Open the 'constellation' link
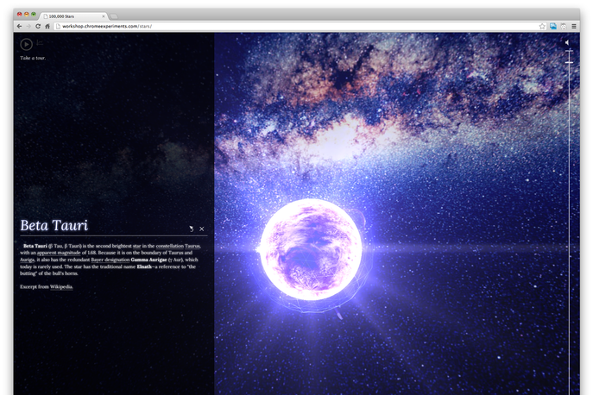The image size is (593, 395). 169,246
